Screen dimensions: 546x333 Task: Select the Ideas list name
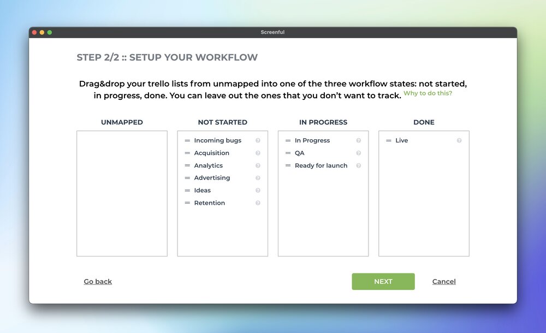(x=203, y=190)
